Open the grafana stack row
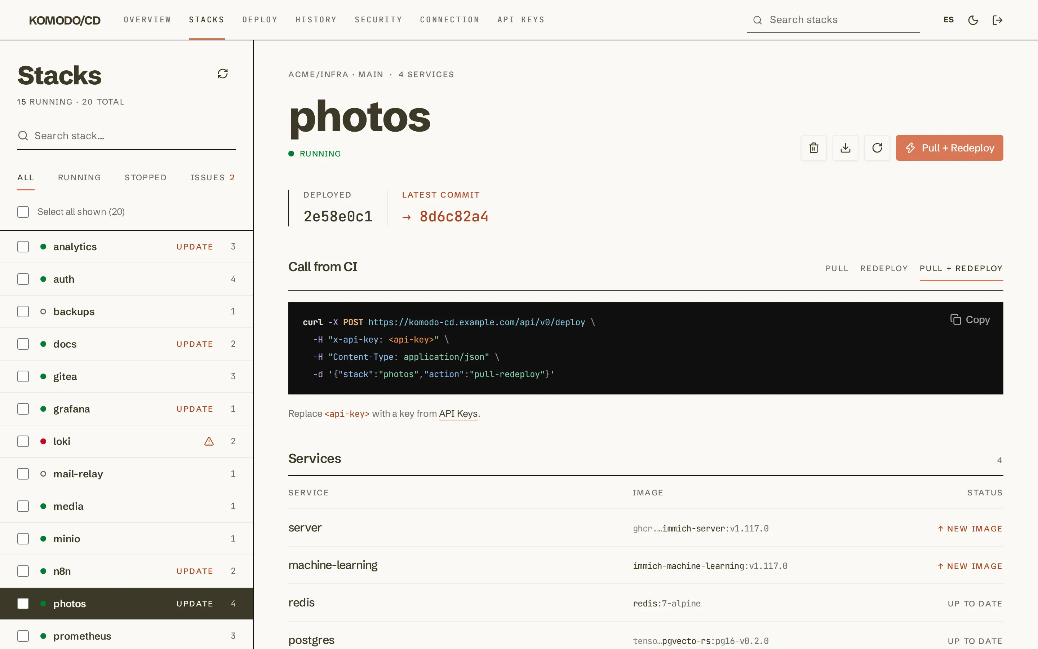The image size is (1038, 649). click(127, 409)
